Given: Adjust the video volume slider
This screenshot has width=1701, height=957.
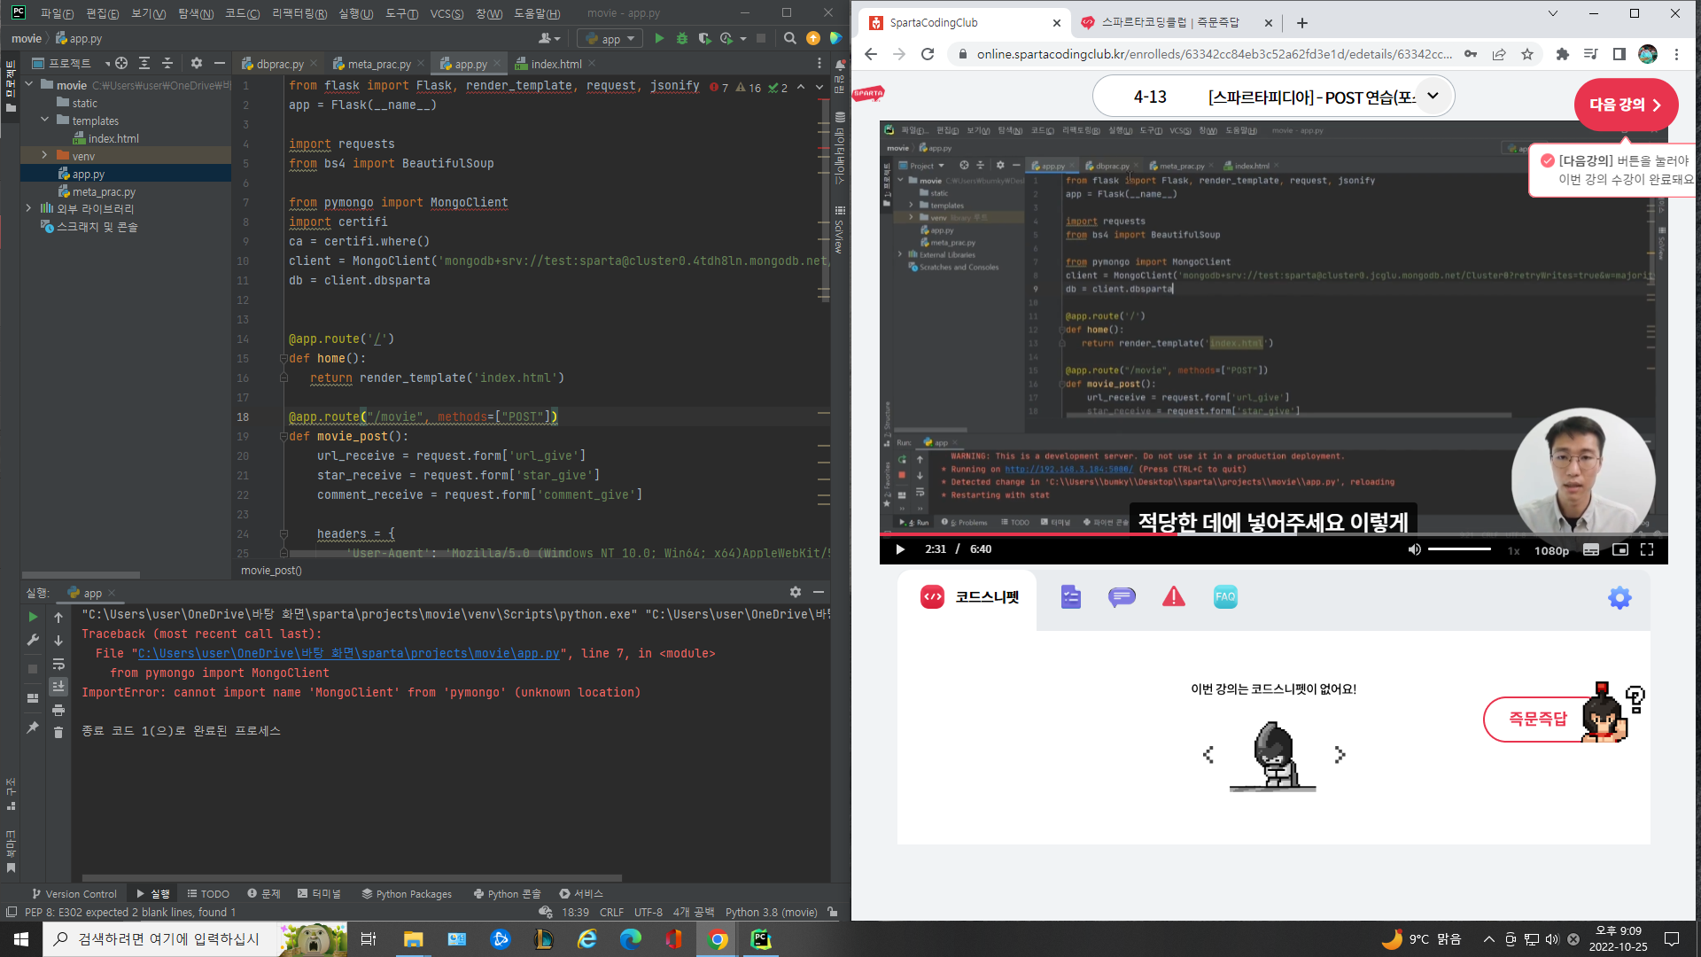Looking at the screenshot, I should (1459, 549).
